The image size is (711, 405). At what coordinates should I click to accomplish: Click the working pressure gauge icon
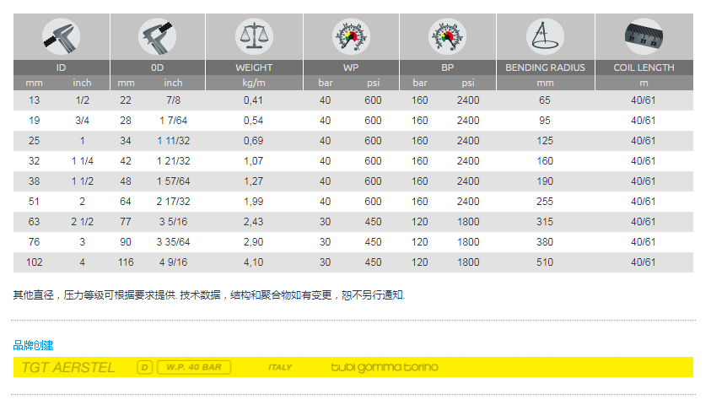point(350,36)
